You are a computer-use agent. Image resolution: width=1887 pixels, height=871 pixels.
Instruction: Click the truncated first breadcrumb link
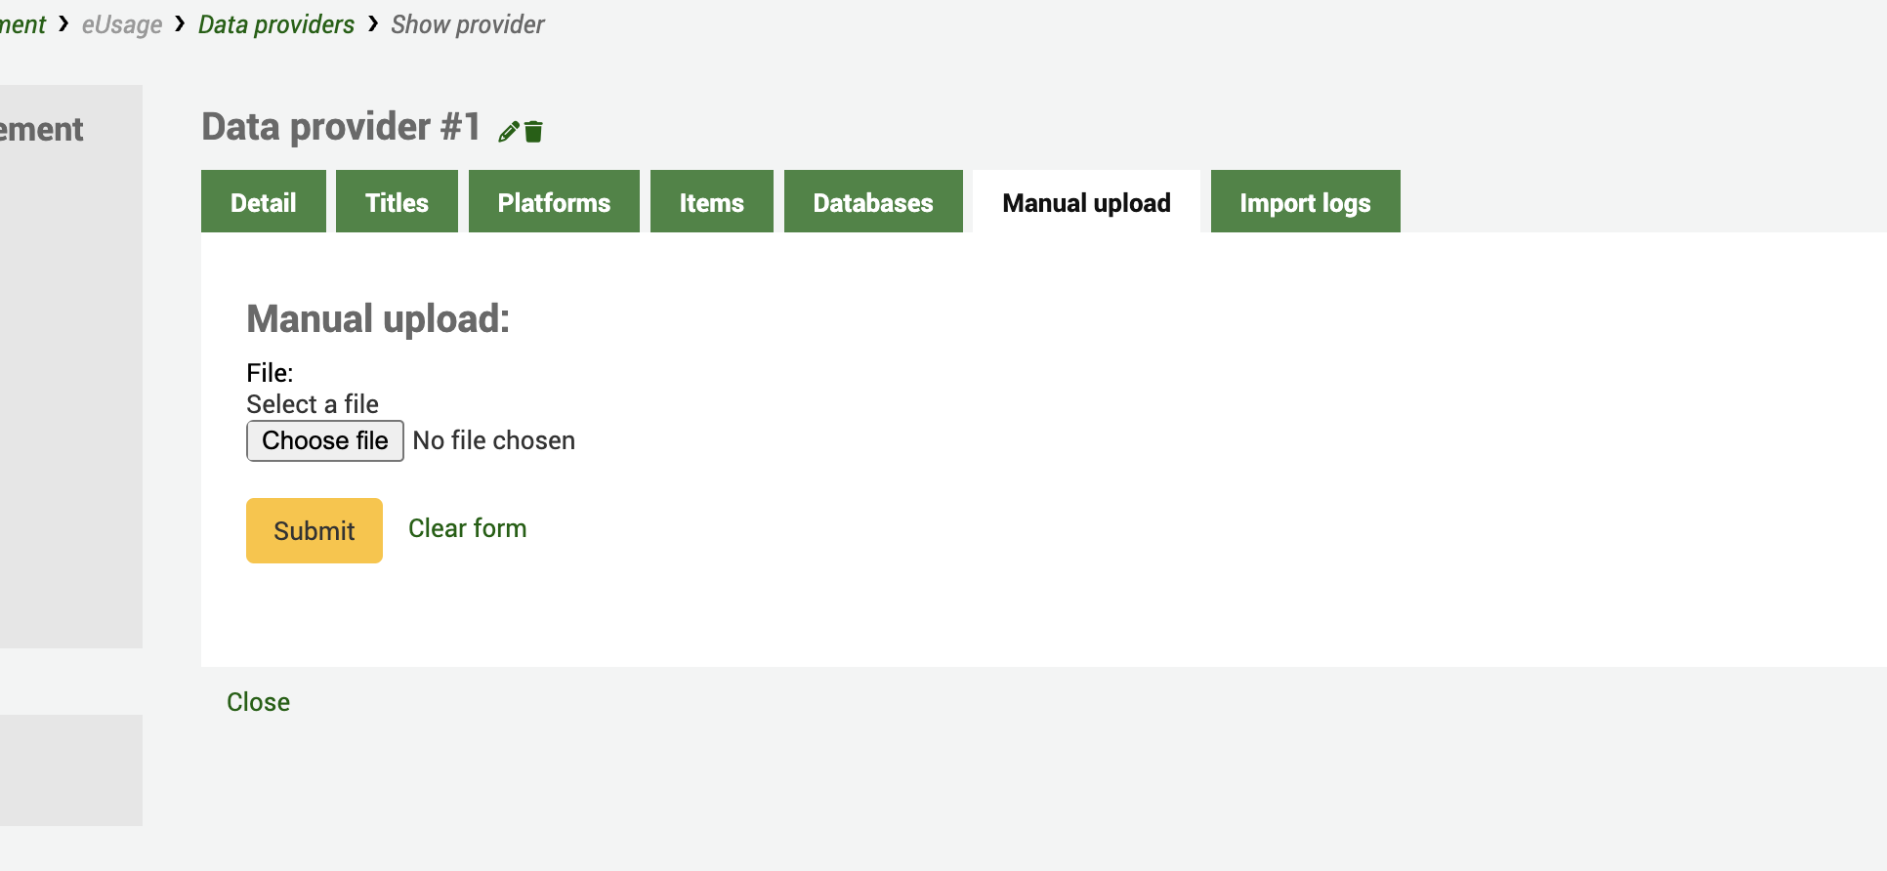(22, 24)
